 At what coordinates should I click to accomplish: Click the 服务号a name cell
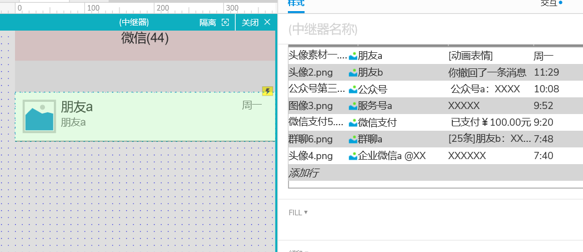click(x=375, y=106)
